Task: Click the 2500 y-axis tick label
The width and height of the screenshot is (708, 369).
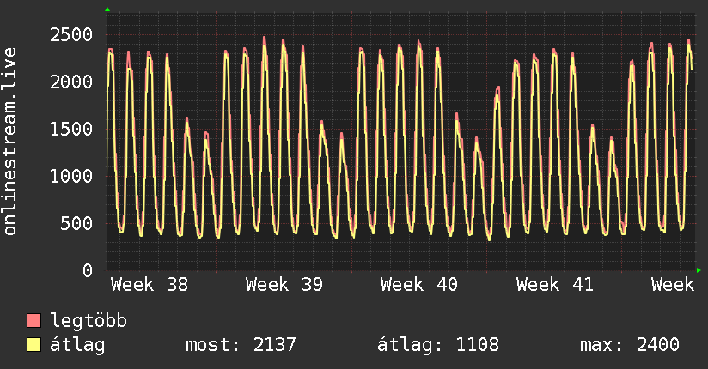Action: (71, 34)
